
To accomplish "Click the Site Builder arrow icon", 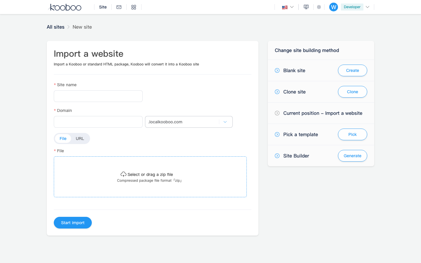I will pyautogui.click(x=277, y=156).
